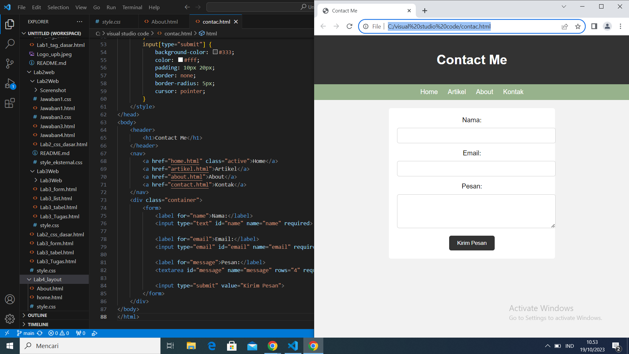Toggle Chrome's side panel

click(594, 26)
